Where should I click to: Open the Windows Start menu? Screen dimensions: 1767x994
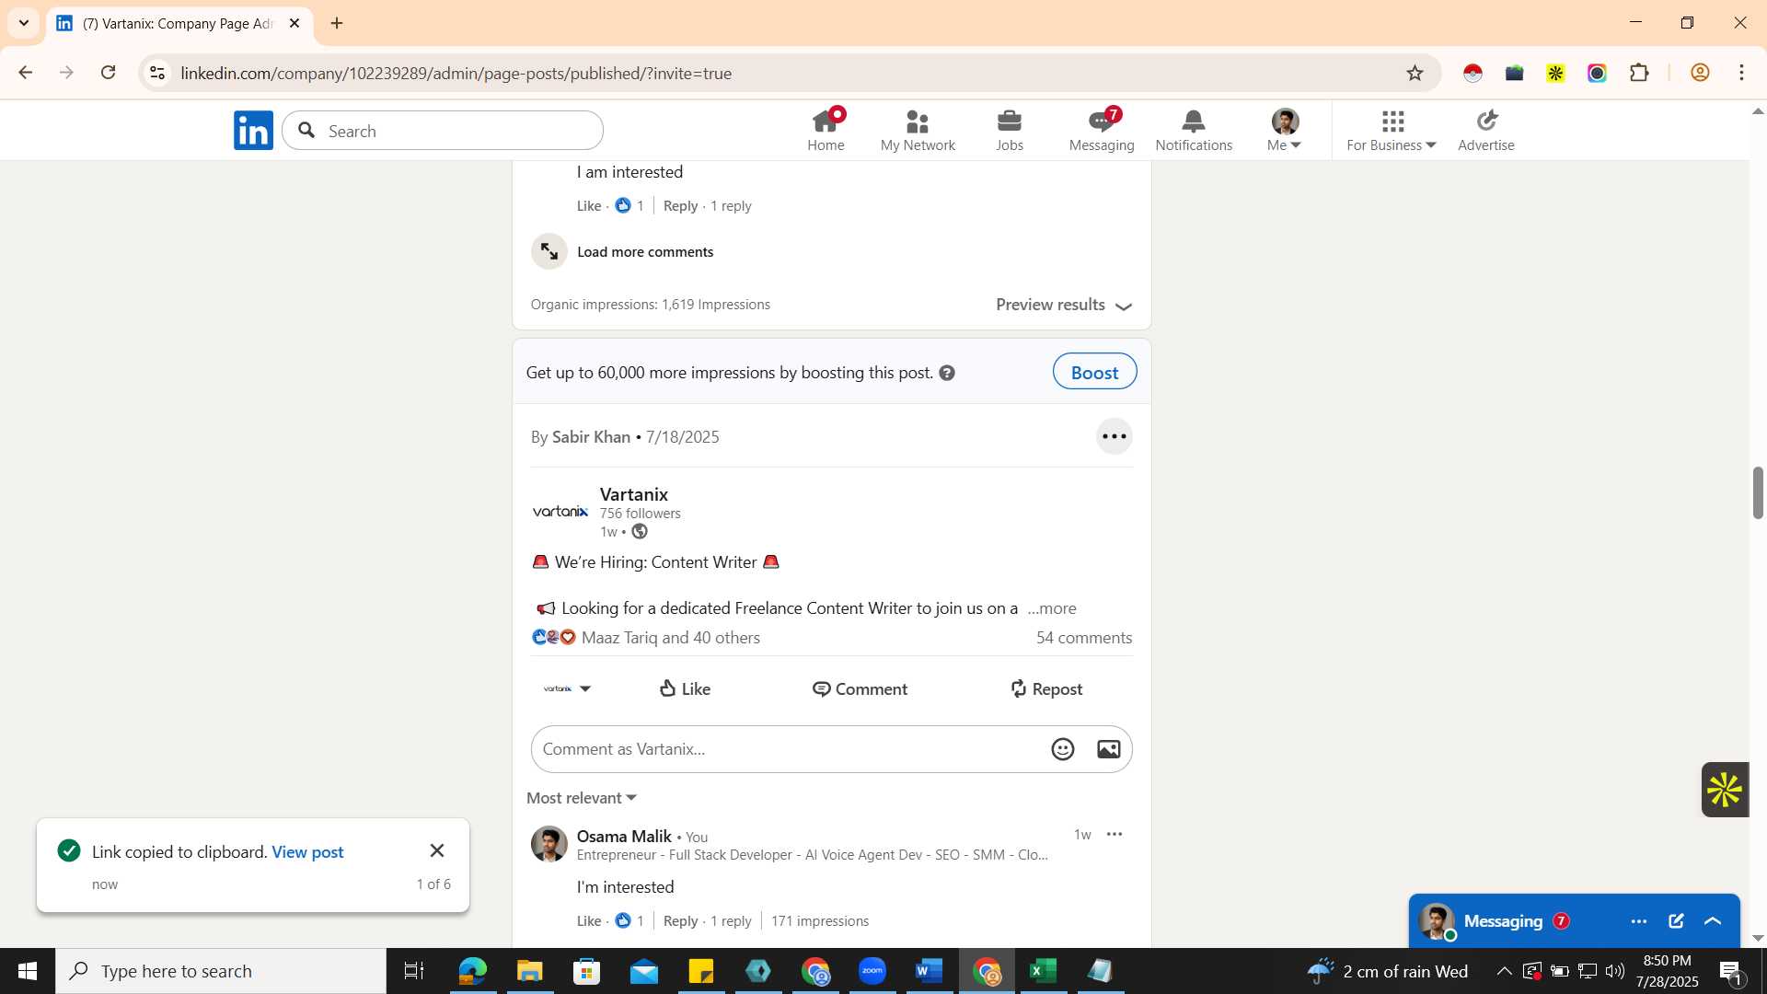pyautogui.click(x=28, y=971)
